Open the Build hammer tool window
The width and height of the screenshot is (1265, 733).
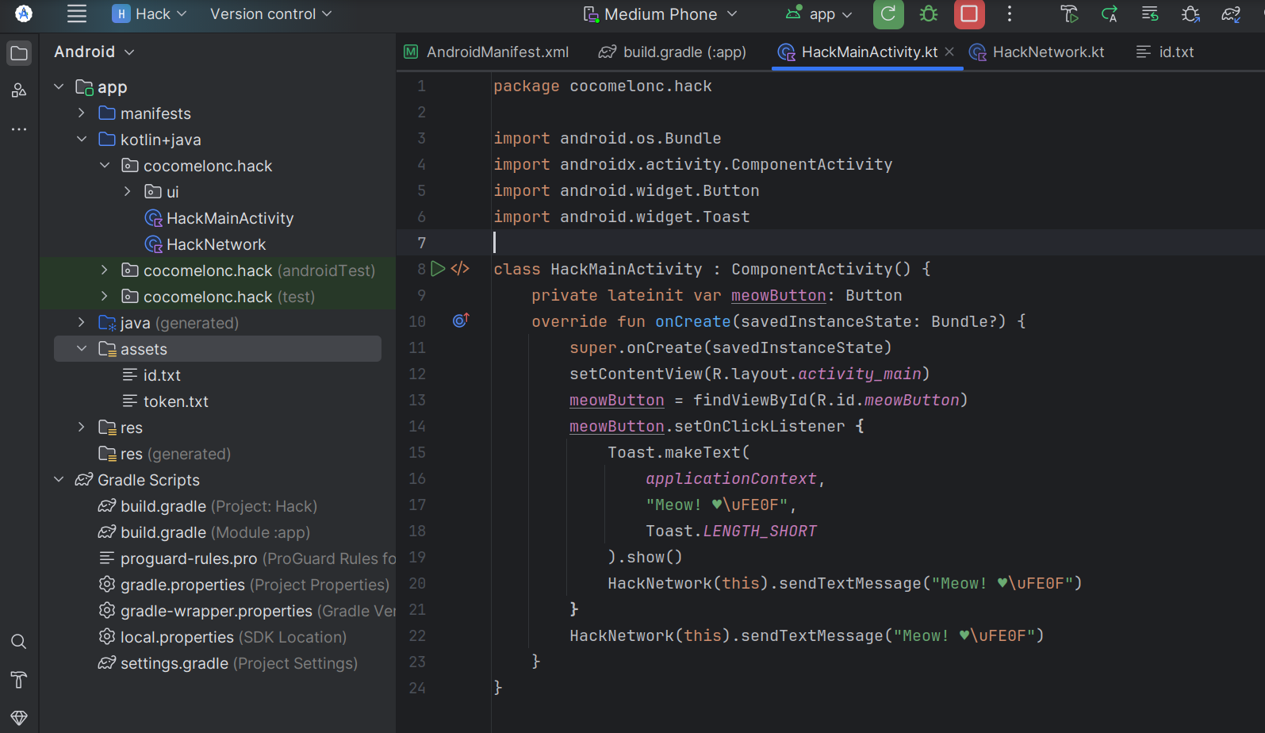19,680
